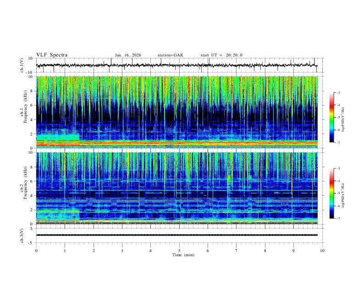Click the "8" kHz tick on ch.1 frequency axis

pyautogui.click(x=32, y=91)
